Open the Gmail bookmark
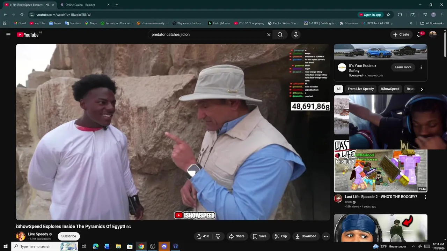The image size is (447, 251). [x=20, y=23]
